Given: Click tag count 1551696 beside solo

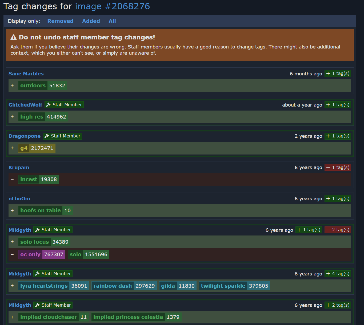Looking at the screenshot, I should click(96, 254).
